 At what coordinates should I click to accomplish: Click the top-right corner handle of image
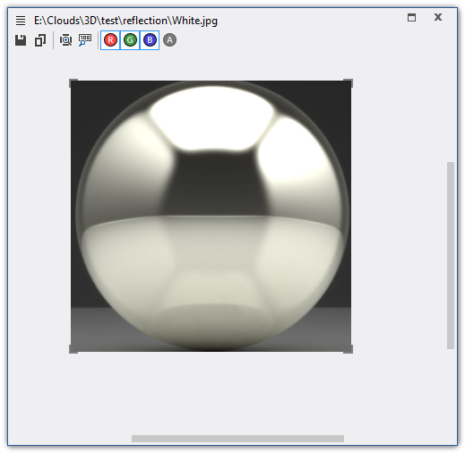[x=349, y=83]
